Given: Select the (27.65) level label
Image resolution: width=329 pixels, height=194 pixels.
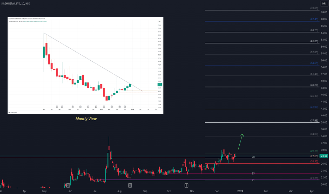Looking at the screenshot, I should click(x=314, y=156).
